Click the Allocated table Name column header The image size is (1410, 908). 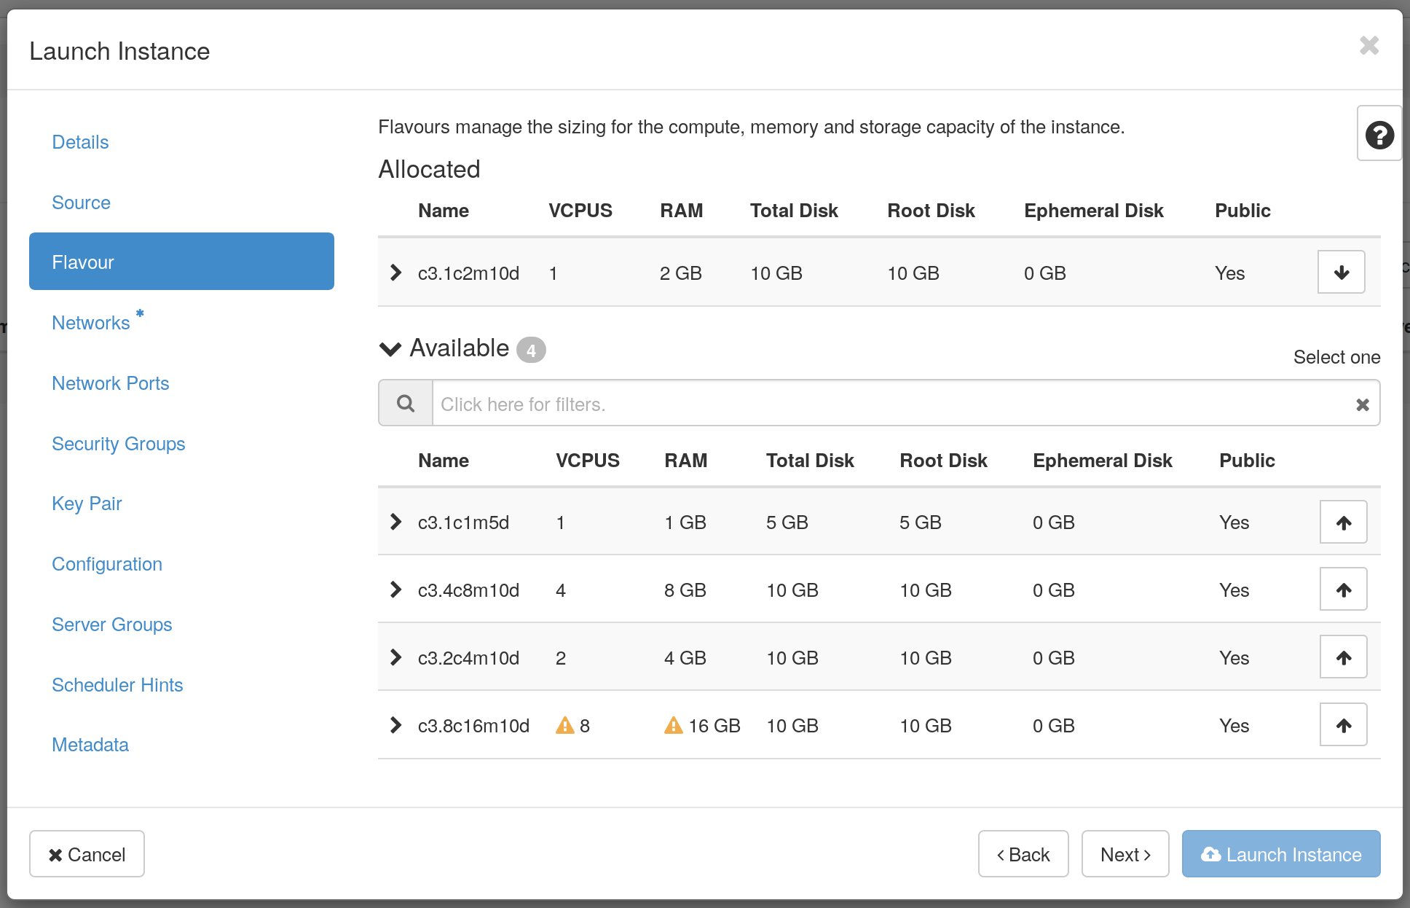[x=443, y=211]
